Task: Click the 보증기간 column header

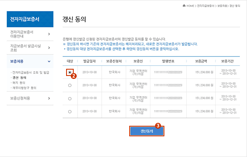Action: 228,61
